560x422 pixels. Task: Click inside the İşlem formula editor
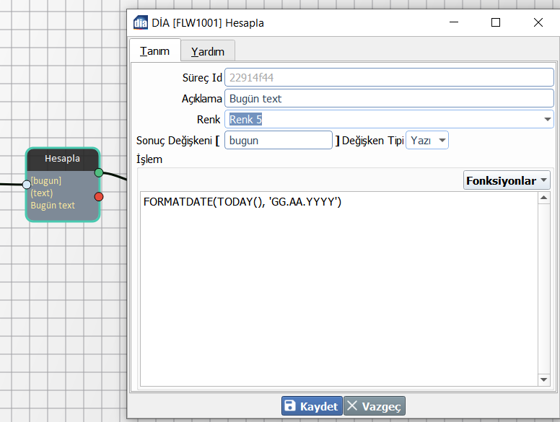[x=339, y=289]
